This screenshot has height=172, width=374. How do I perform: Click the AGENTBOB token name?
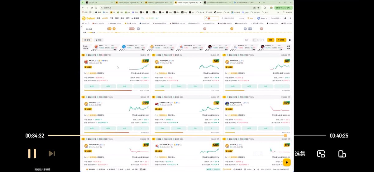click(94, 144)
